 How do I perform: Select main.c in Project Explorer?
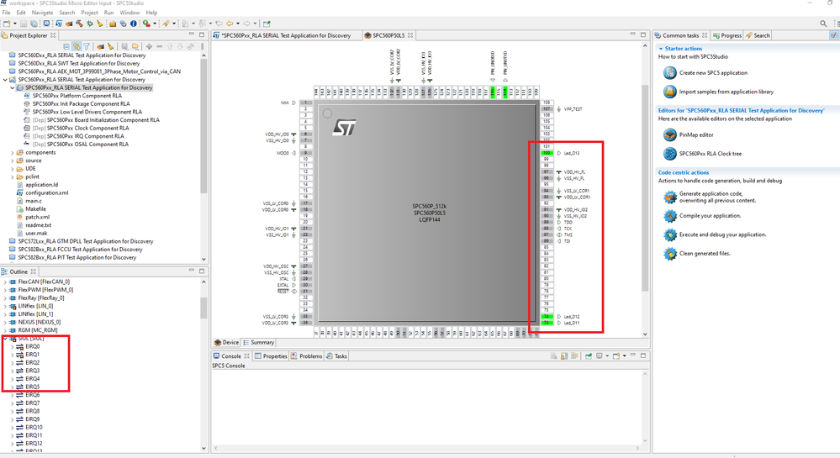point(34,201)
